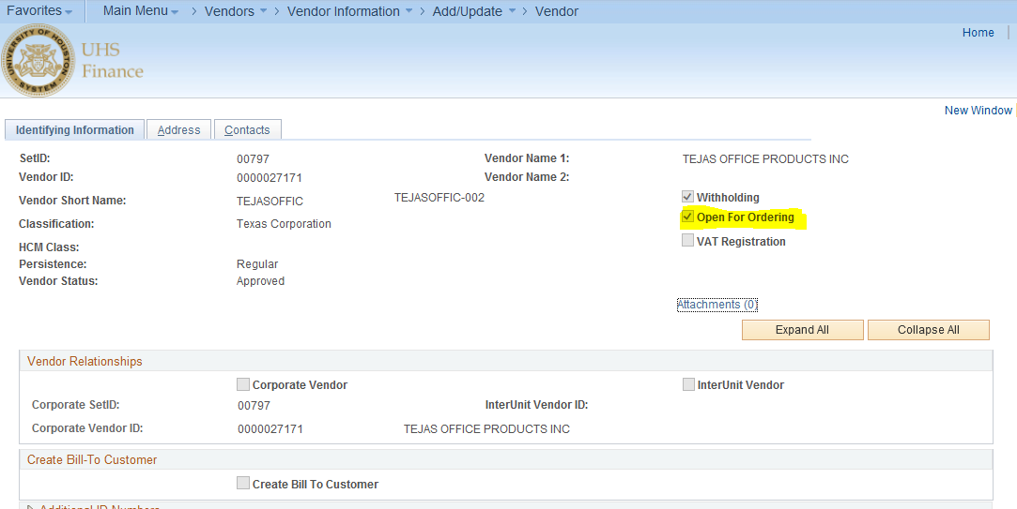Enable the VAT Registration checkbox
The width and height of the screenshot is (1017, 509).
(x=688, y=241)
